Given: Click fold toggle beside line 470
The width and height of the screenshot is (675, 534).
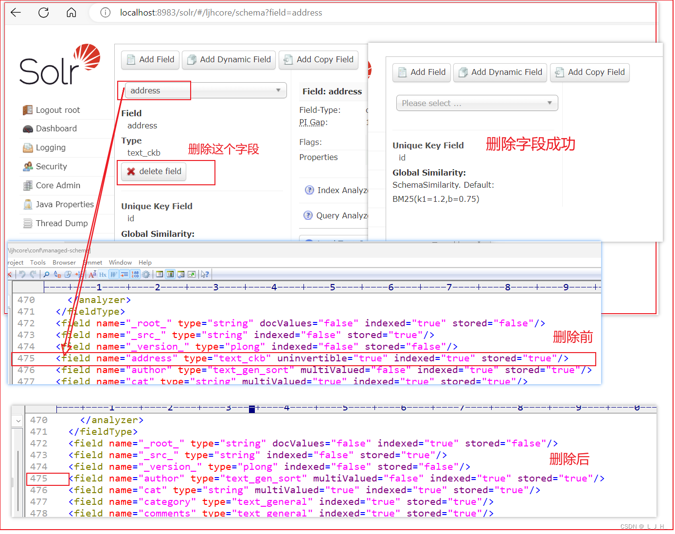Looking at the screenshot, I should (18, 421).
